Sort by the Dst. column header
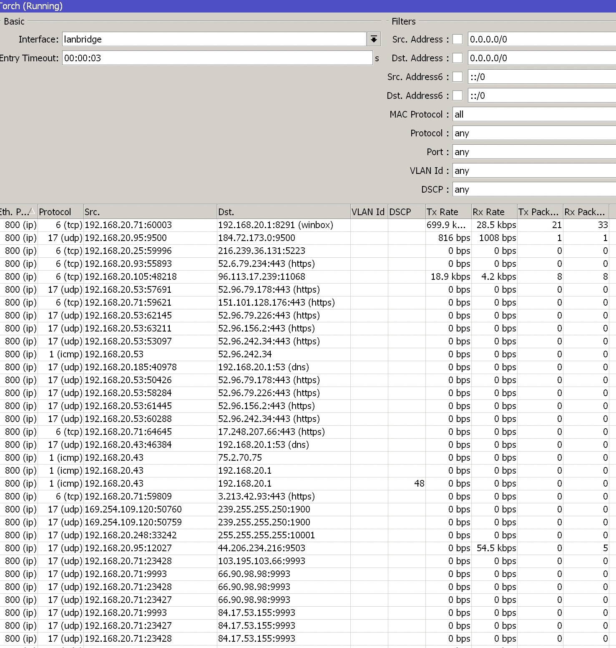 283,211
